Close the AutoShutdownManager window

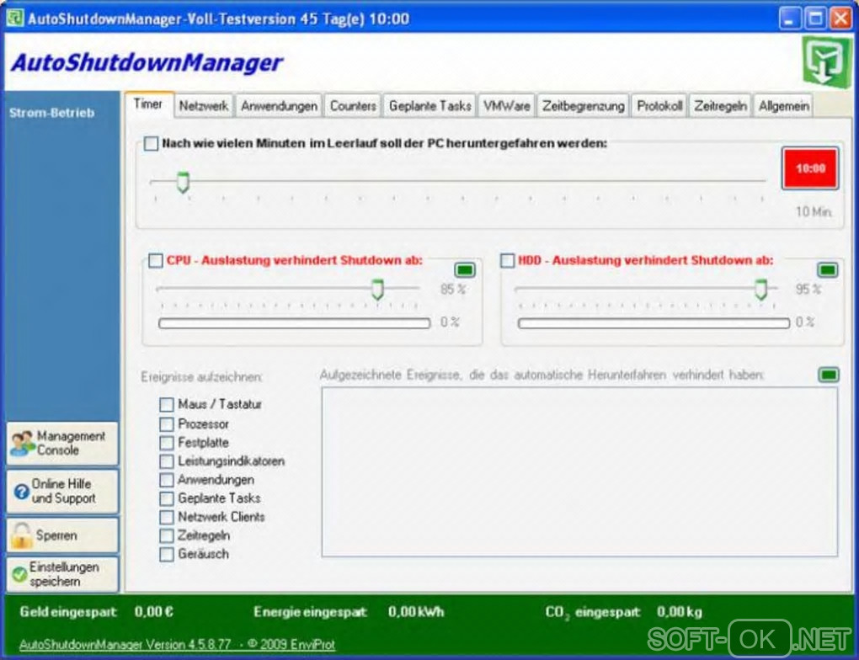(840, 18)
